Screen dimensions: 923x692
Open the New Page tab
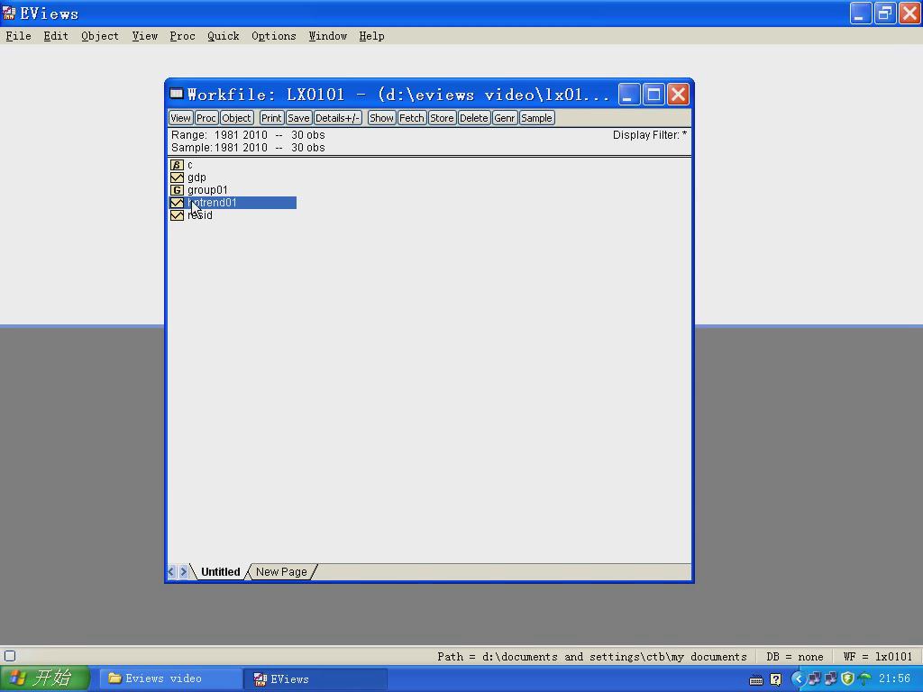pyautogui.click(x=281, y=572)
